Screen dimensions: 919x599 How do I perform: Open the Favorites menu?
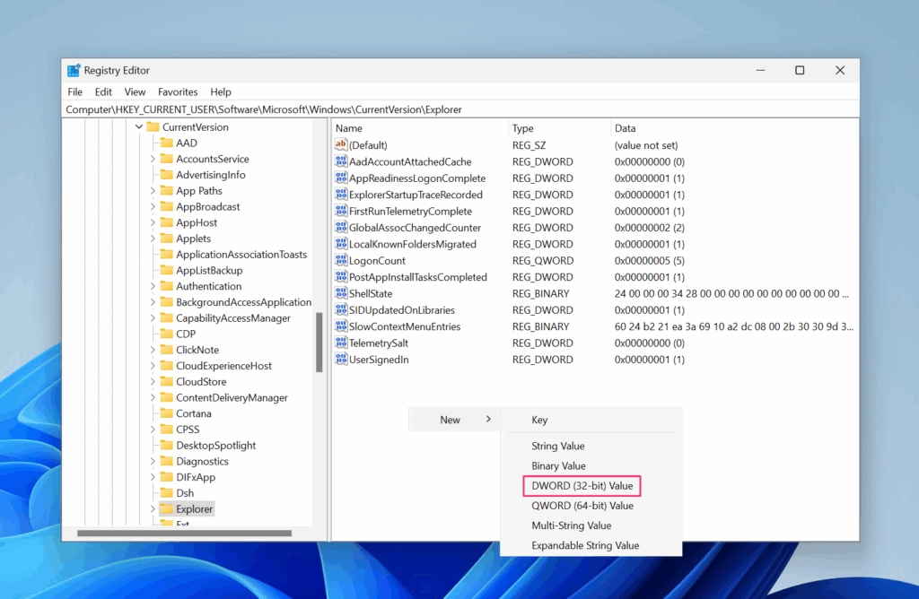tap(178, 92)
